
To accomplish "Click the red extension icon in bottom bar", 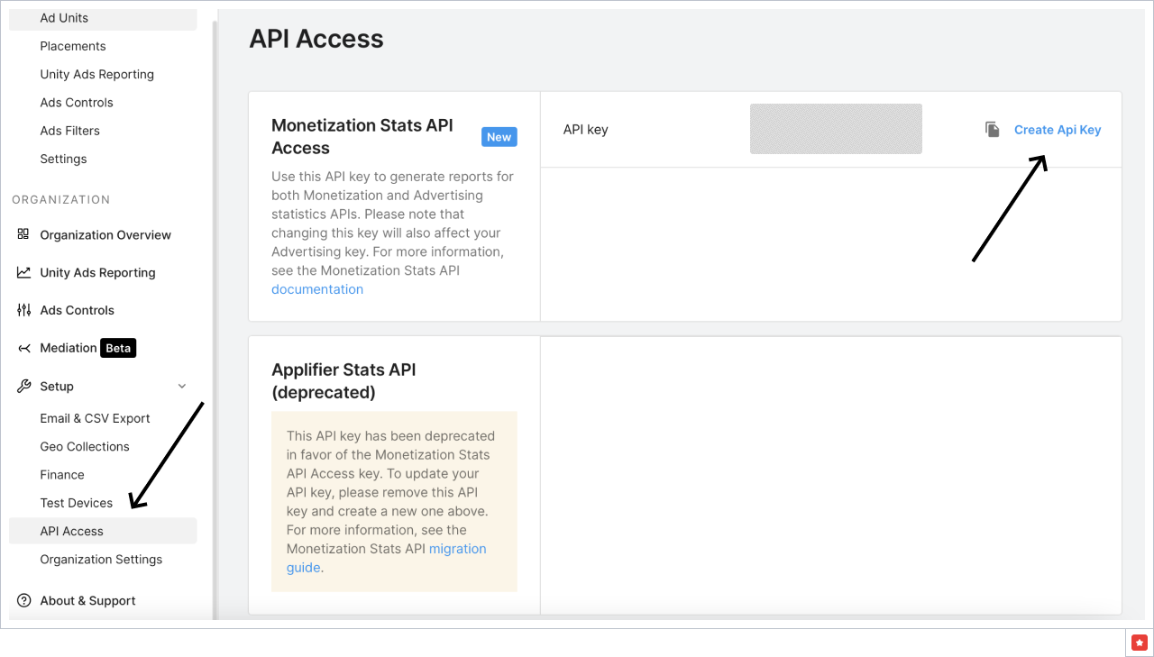I will [x=1139, y=643].
